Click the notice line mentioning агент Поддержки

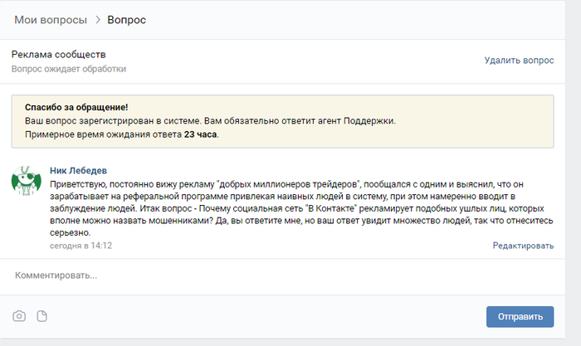pyautogui.click(x=210, y=121)
